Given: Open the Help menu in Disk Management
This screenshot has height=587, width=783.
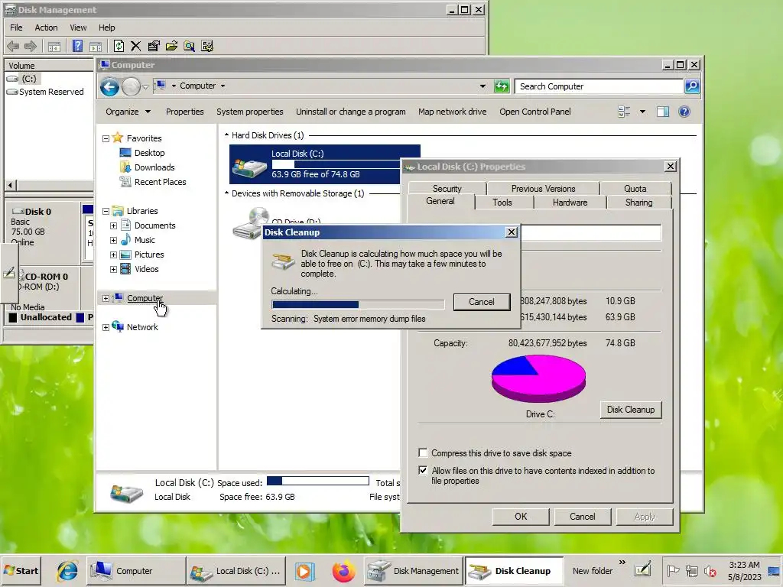Looking at the screenshot, I should click(106, 28).
